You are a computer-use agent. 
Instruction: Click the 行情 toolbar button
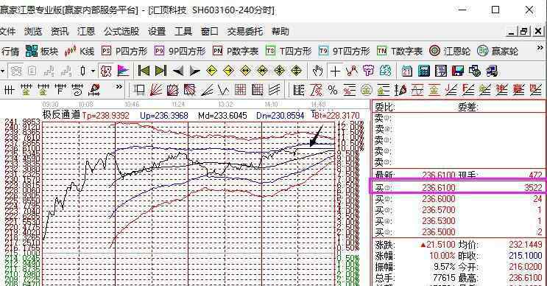point(10,52)
